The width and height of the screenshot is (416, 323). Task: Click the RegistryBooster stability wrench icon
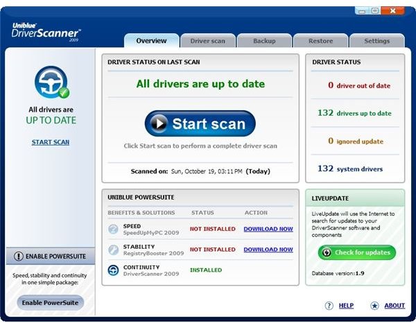(x=113, y=250)
